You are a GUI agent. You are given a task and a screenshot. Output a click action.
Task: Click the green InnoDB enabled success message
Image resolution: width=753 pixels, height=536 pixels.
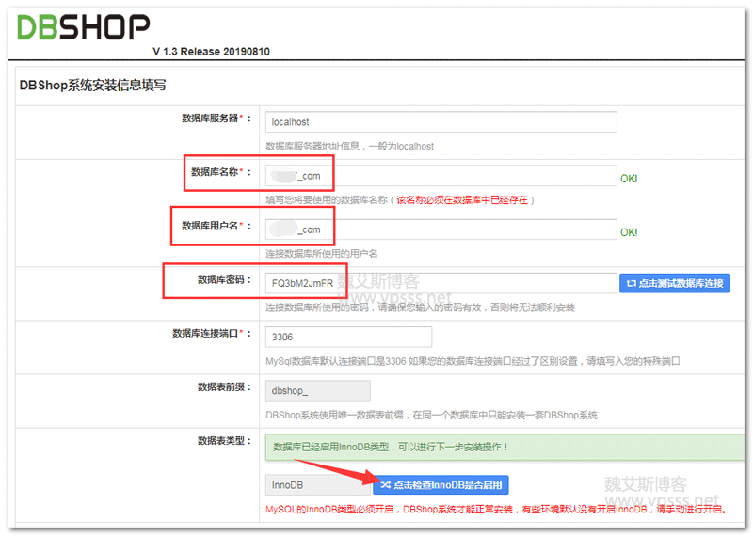point(504,448)
